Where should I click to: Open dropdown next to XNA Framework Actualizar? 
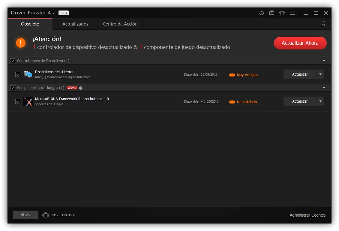[x=320, y=101]
